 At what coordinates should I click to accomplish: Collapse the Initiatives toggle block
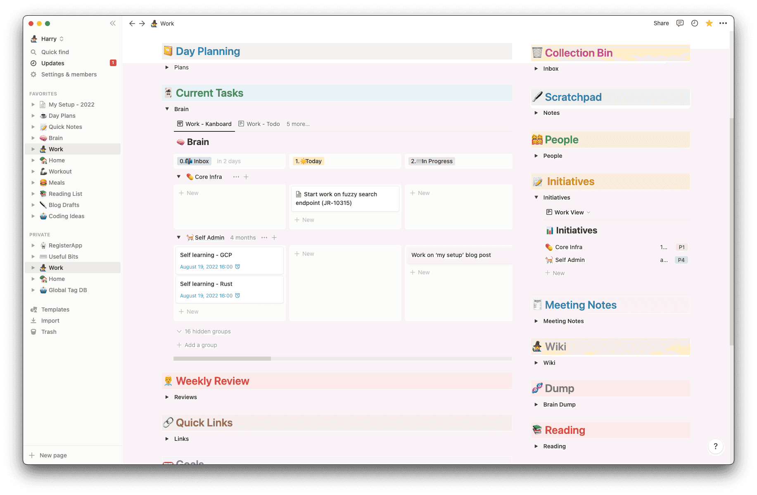click(536, 198)
